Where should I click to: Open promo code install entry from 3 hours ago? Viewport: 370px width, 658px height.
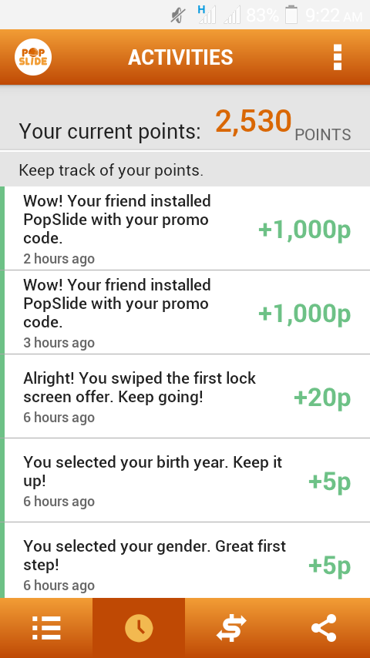(185, 313)
